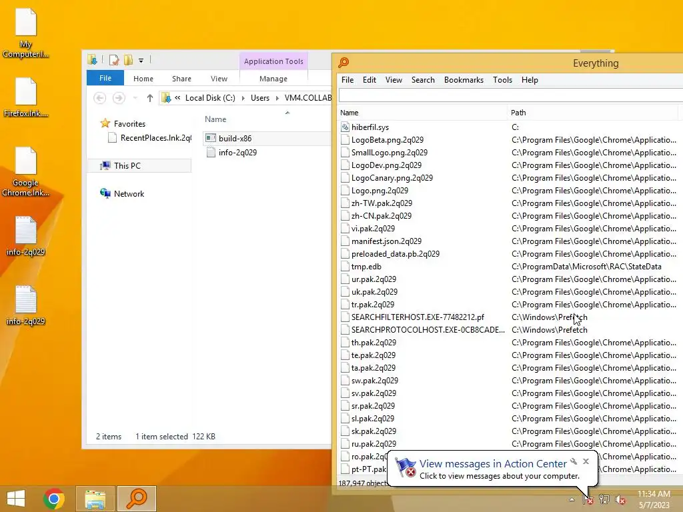Viewport: 683px width, 512px height.
Task: Click the network tray icon
Action: pos(604,499)
